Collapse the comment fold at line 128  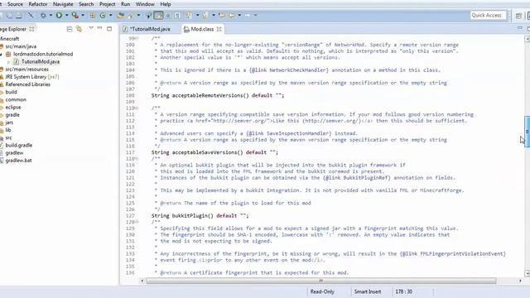point(137,222)
